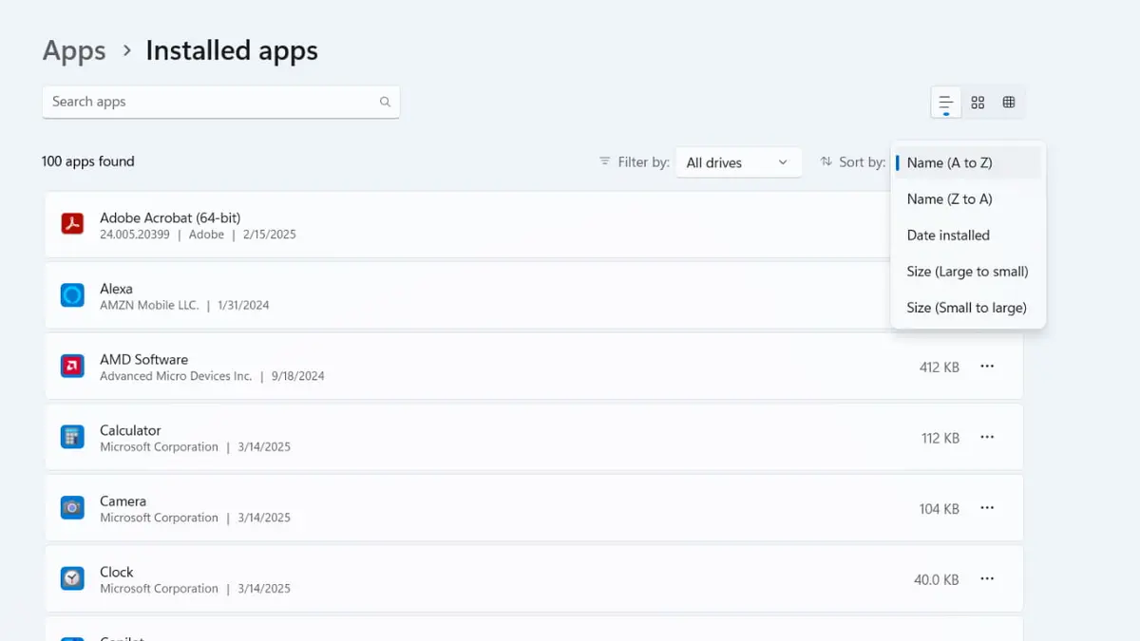This screenshot has height=641, width=1140.
Task: Click the Installed apps page heading
Action: 232,50
